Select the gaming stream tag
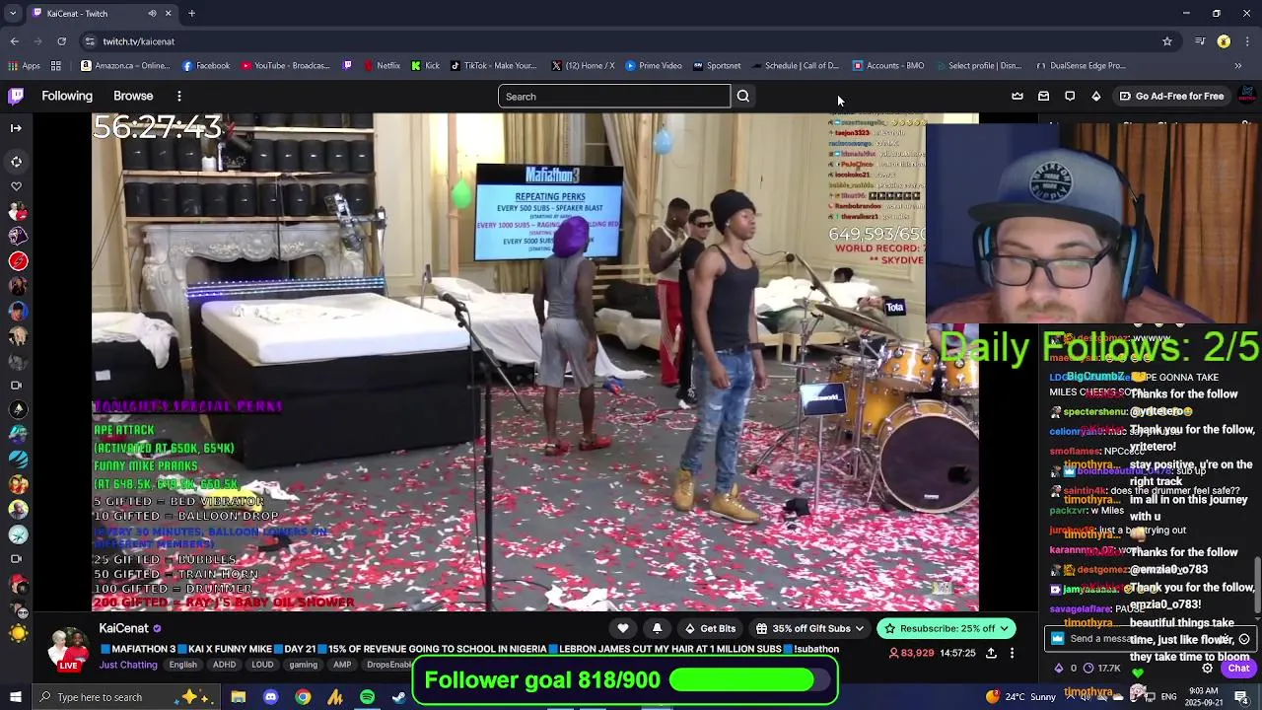 [x=304, y=665]
